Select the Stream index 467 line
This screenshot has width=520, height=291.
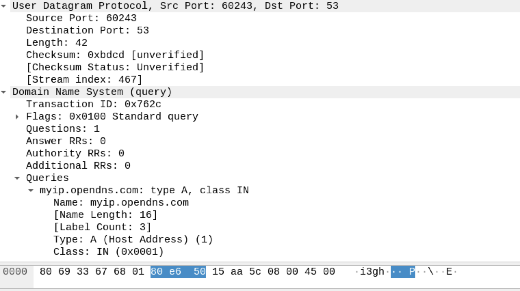click(x=84, y=80)
